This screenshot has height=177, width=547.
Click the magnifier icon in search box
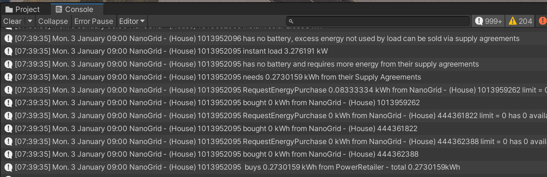[291, 21]
